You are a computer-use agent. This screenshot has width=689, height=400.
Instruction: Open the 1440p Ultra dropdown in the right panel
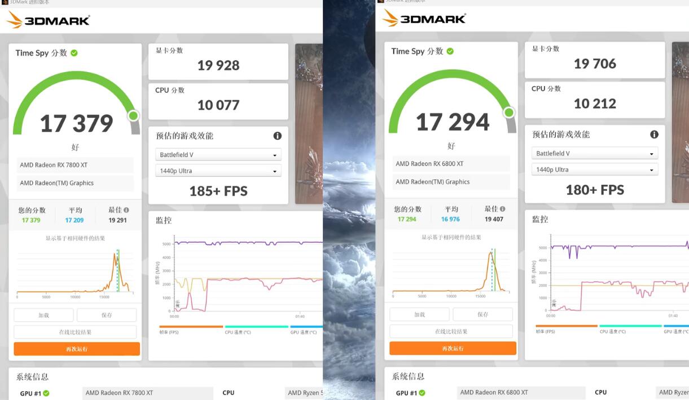(594, 169)
